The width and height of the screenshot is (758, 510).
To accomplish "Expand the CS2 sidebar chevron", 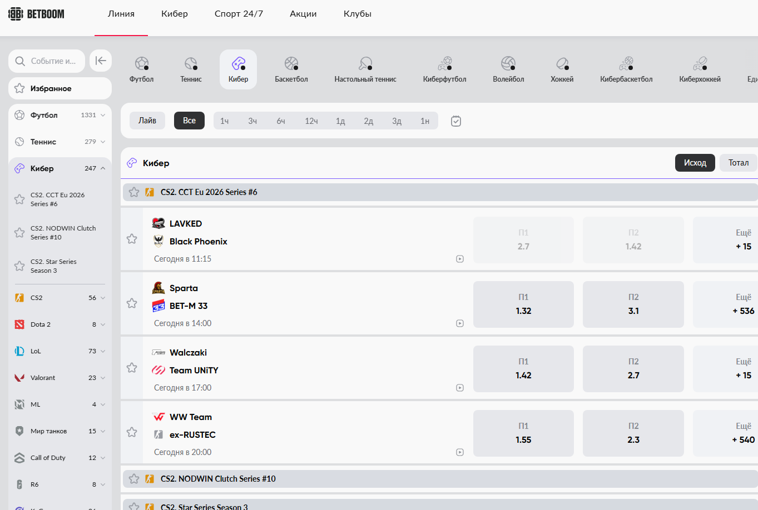I will pyautogui.click(x=103, y=298).
